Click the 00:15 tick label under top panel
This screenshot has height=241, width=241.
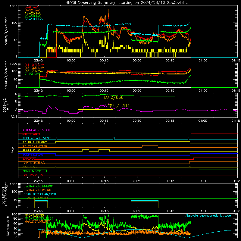(104, 61)
